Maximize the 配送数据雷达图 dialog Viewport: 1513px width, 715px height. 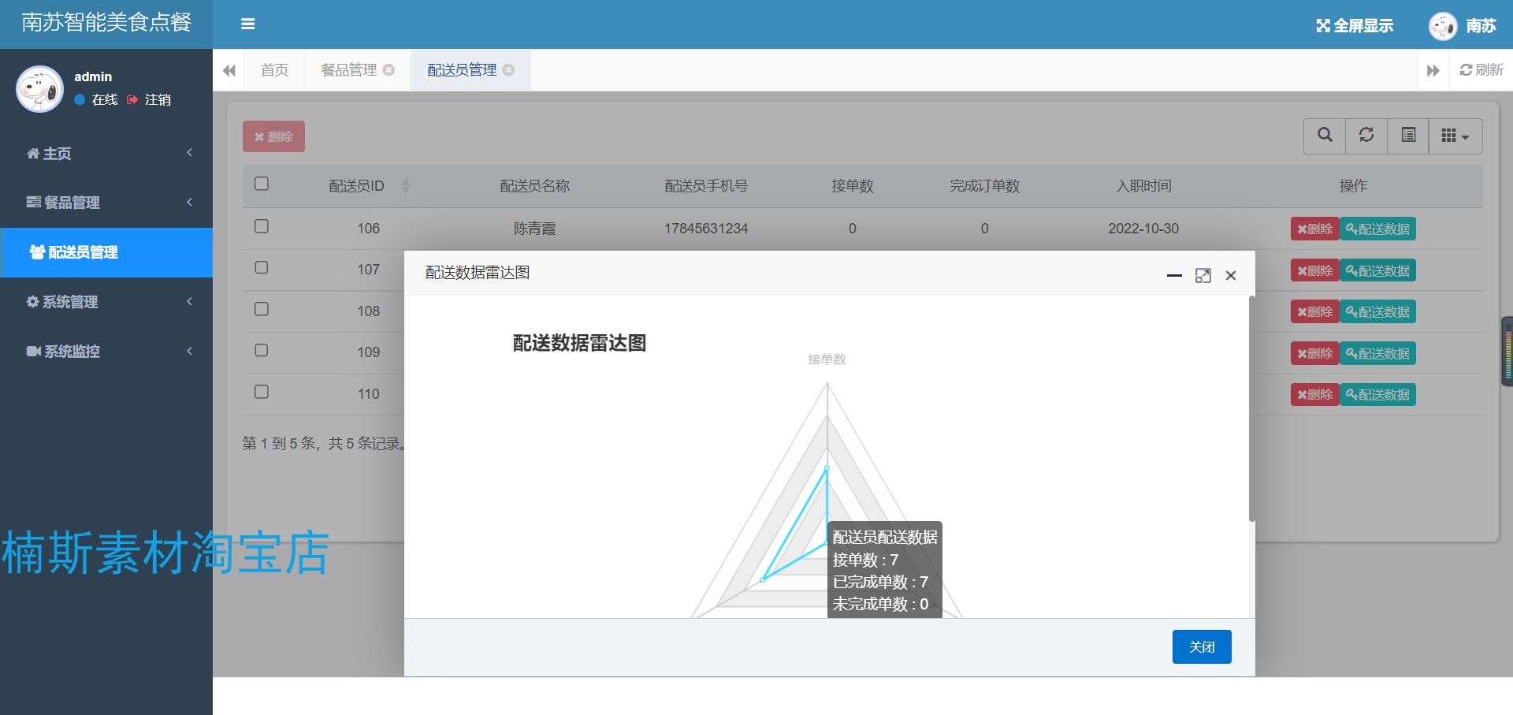1203,276
